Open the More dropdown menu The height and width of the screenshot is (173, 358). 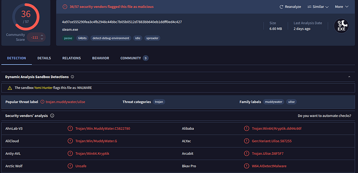(x=341, y=7)
